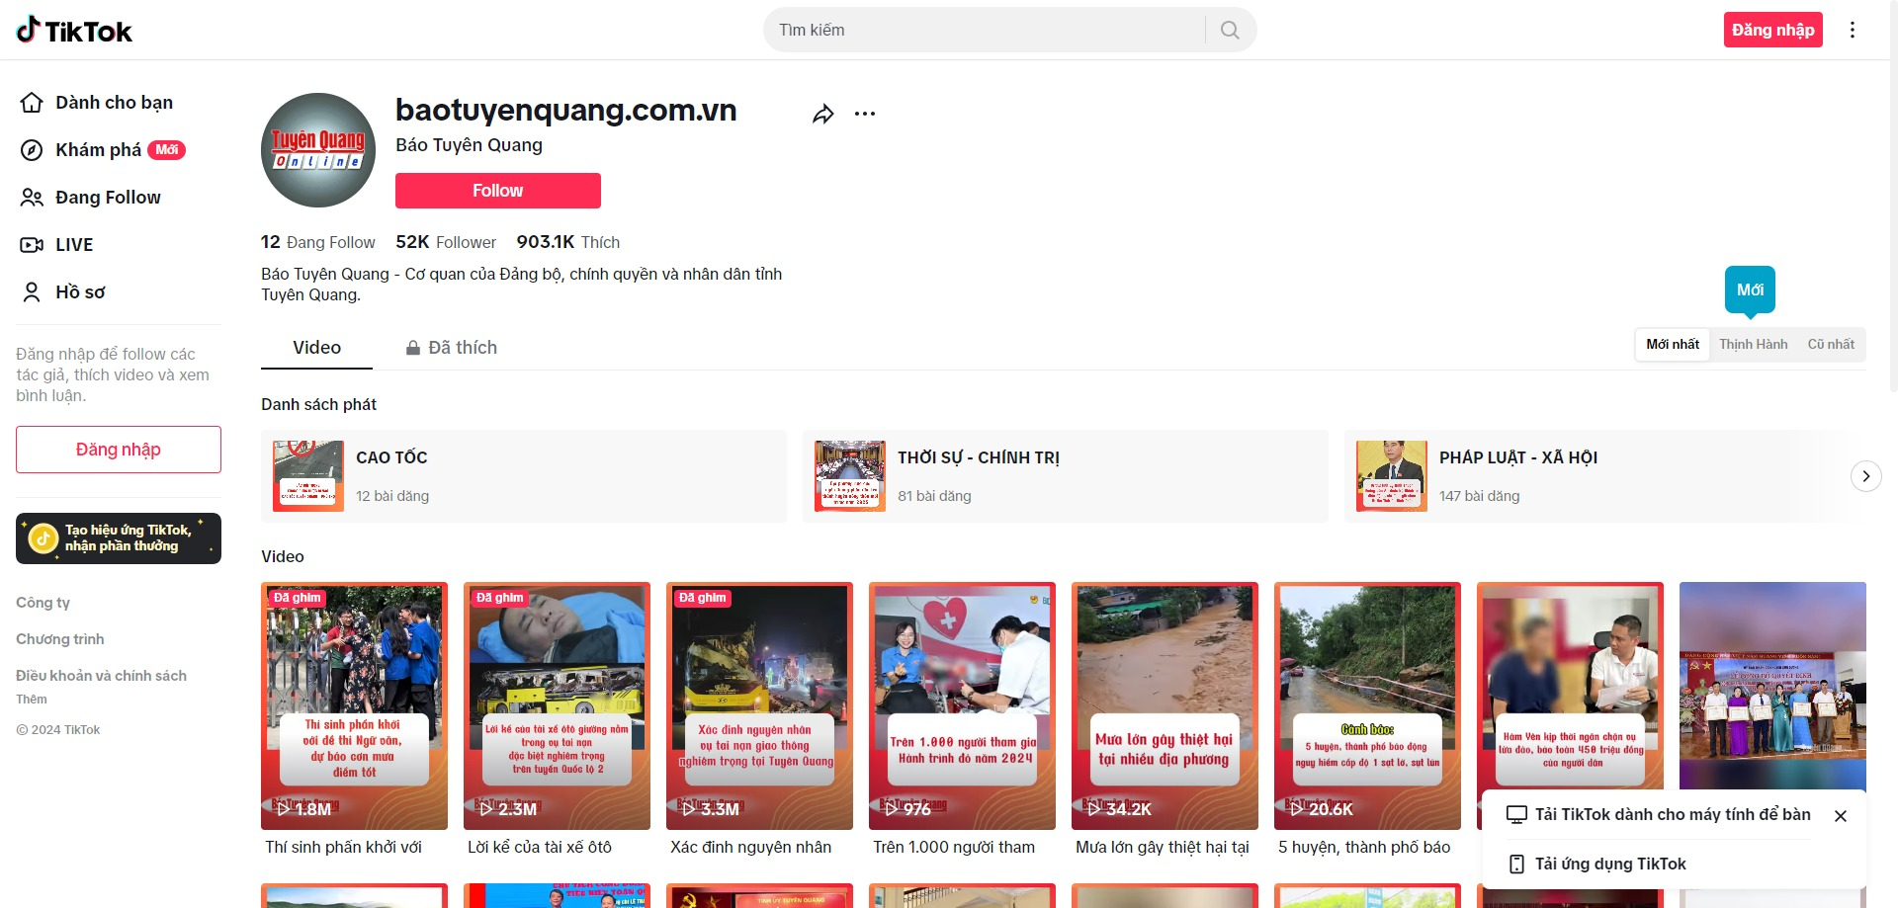Open Đang Follow feed
1898x908 pixels.
91,198
